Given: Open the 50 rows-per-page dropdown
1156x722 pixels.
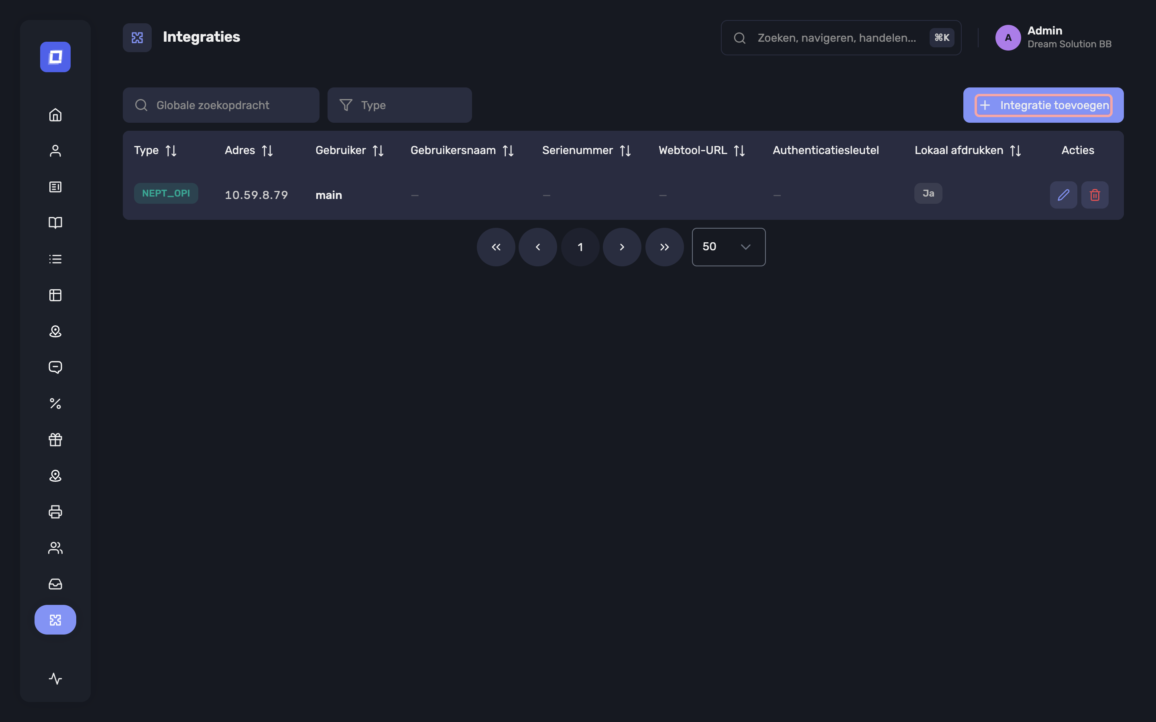Looking at the screenshot, I should click(729, 247).
